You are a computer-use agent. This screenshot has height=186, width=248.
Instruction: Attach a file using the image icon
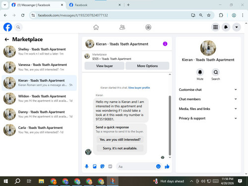pos(95,166)
